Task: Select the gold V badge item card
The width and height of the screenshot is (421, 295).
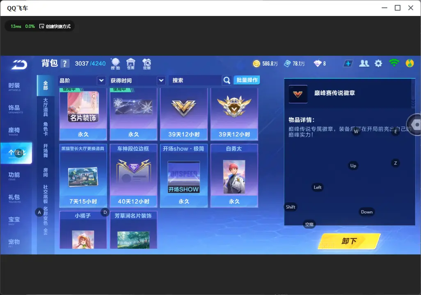Action: [184, 114]
